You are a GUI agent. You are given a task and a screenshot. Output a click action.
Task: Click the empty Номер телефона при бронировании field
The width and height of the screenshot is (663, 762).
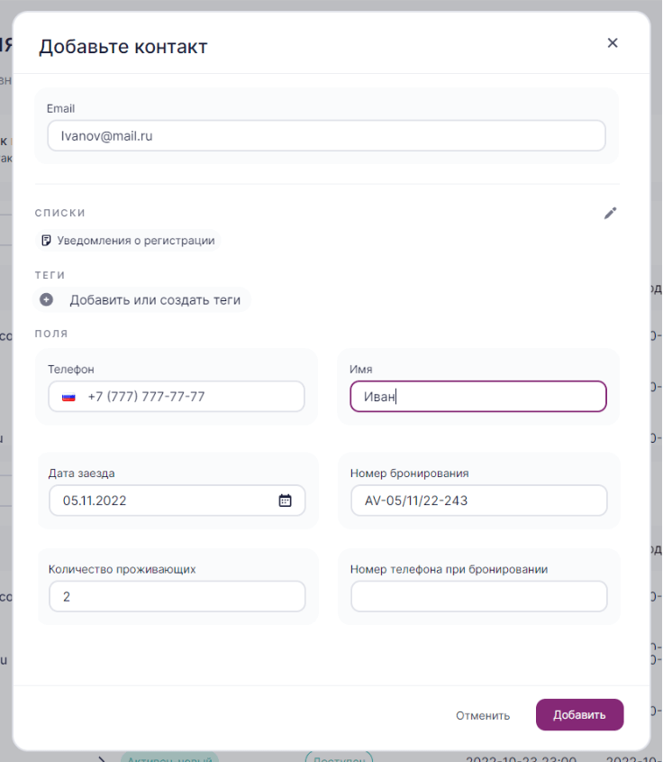(x=479, y=596)
